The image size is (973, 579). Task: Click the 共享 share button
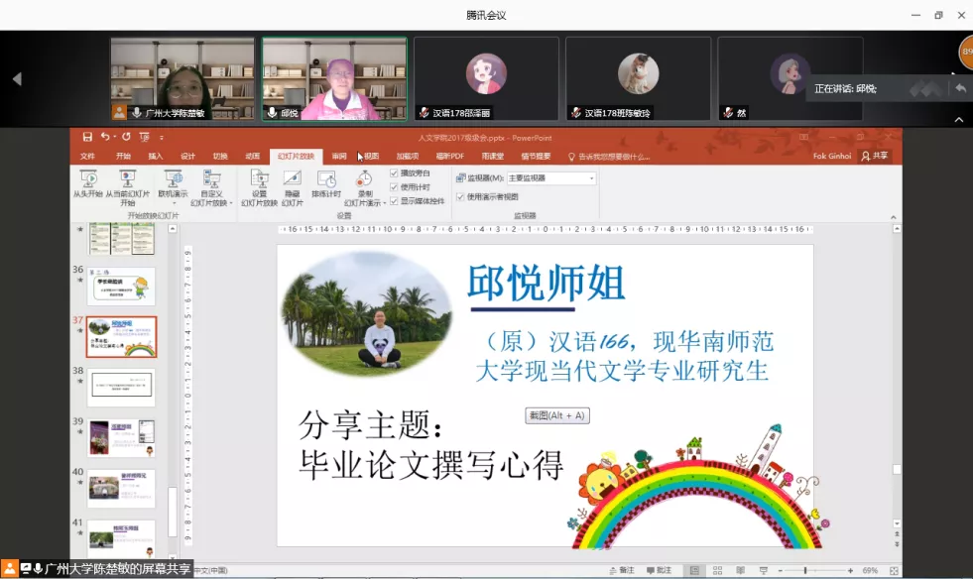pos(875,157)
